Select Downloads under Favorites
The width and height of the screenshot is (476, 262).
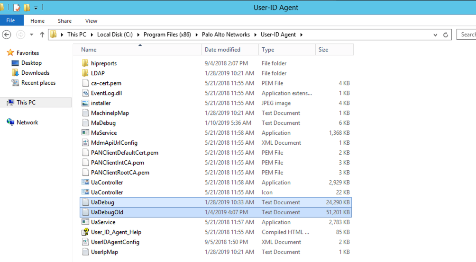(x=35, y=73)
